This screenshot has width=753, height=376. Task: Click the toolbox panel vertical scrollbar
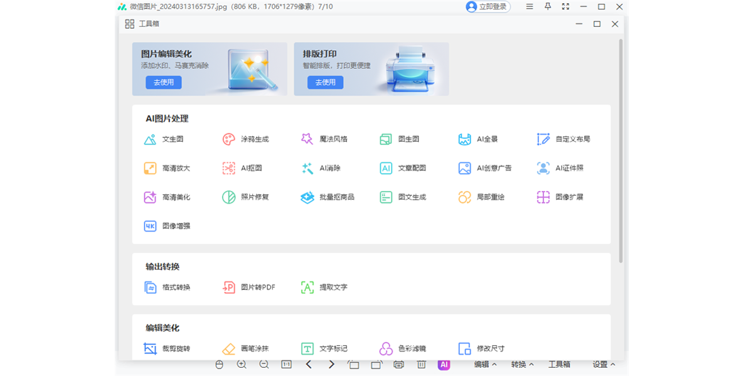[x=621, y=150]
